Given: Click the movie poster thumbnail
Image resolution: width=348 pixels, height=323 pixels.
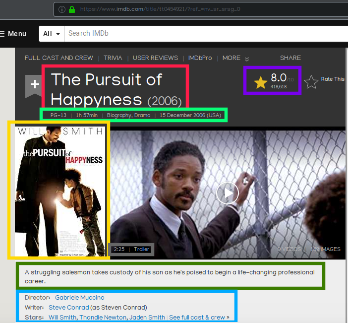Looking at the screenshot, I should click(x=60, y=192).
